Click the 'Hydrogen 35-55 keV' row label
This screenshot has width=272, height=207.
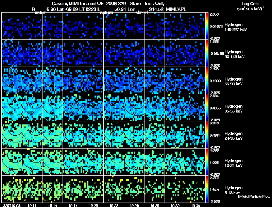[x=234, y=109]
